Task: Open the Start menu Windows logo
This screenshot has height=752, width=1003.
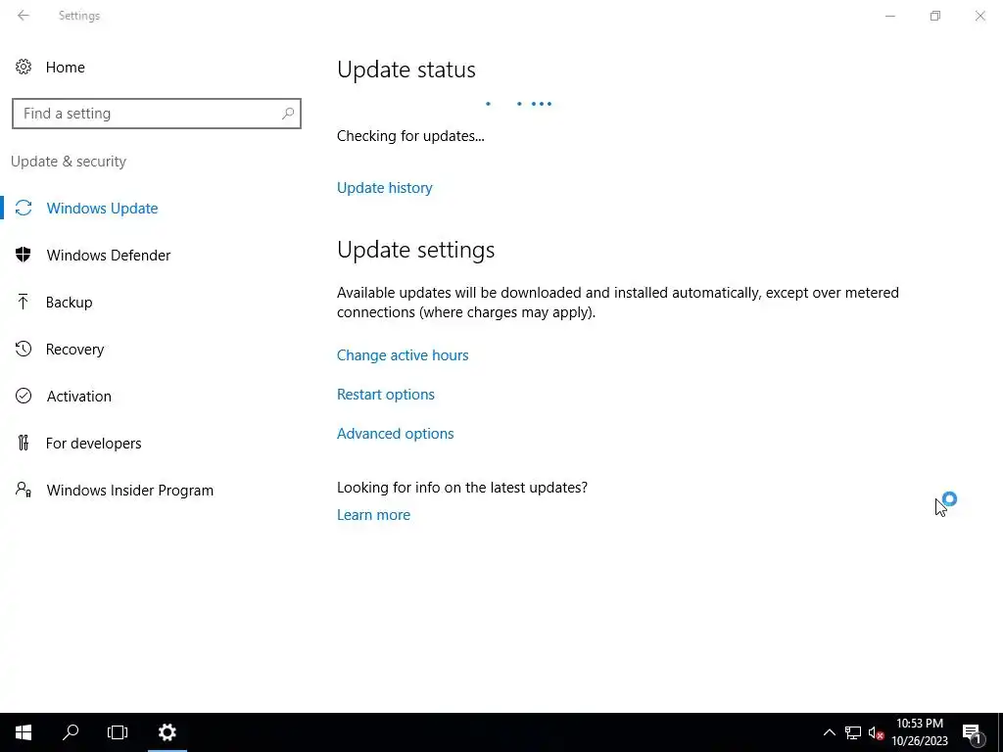Action: pos(24,732)
